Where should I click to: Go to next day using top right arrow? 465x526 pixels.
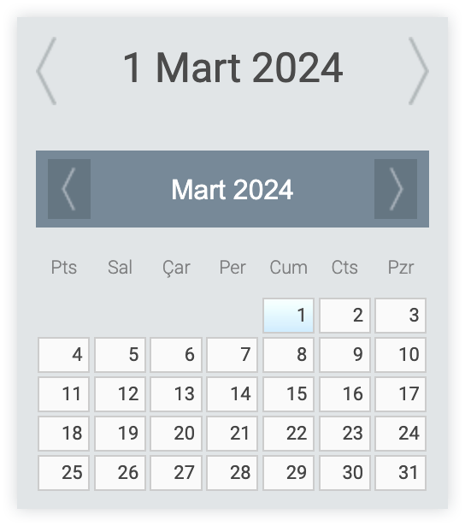(x=419, y=71)
